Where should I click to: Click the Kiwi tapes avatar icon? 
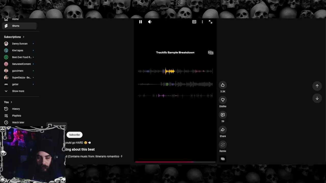pos(6,50)
